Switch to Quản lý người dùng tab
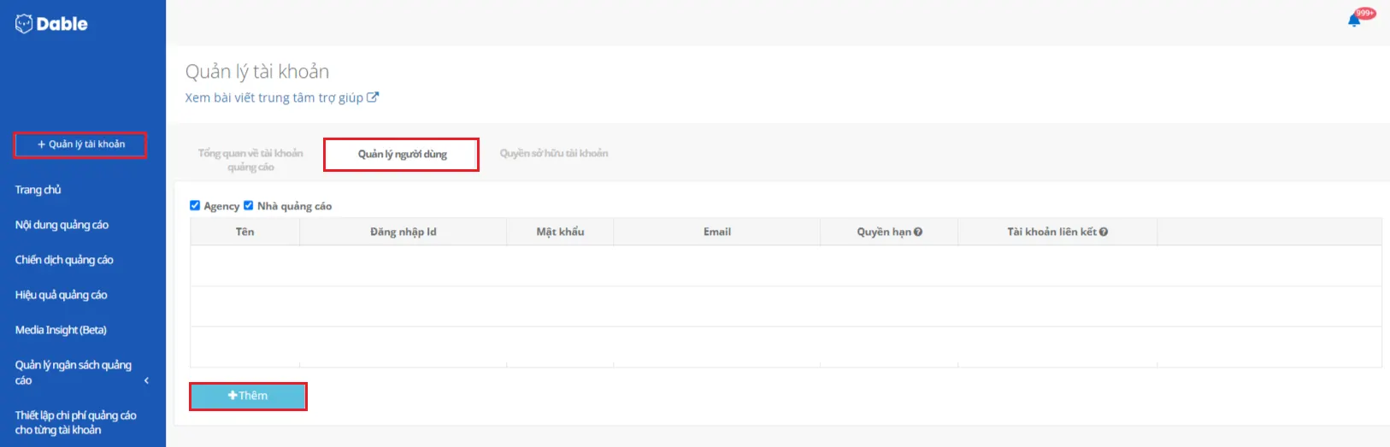Screen dimensions: 1390x447 click(402, 155)
